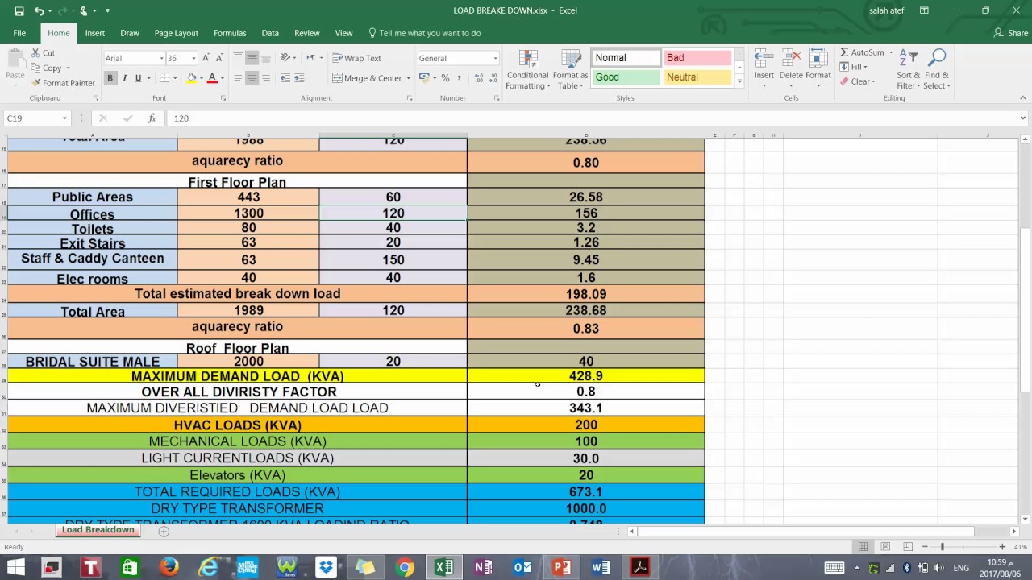
Task: Expand the formula bar chevron
Action: [x=1022, y=118]
